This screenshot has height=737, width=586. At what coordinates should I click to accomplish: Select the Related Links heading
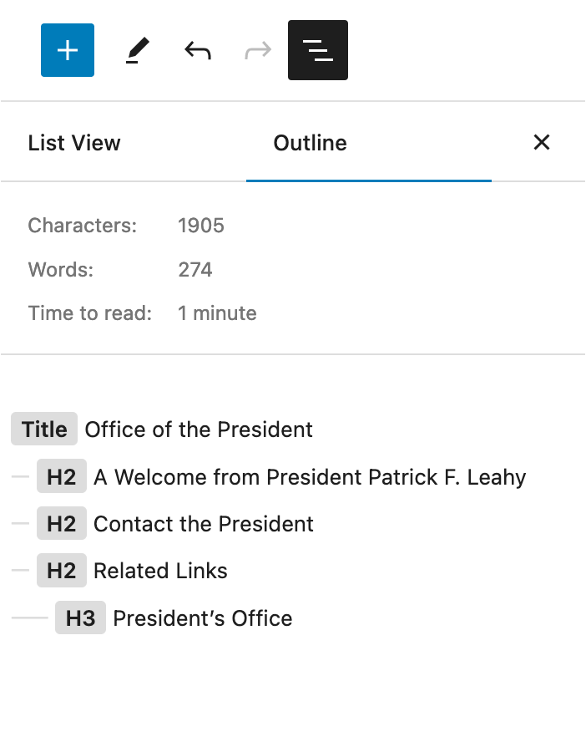pos(160,571)
